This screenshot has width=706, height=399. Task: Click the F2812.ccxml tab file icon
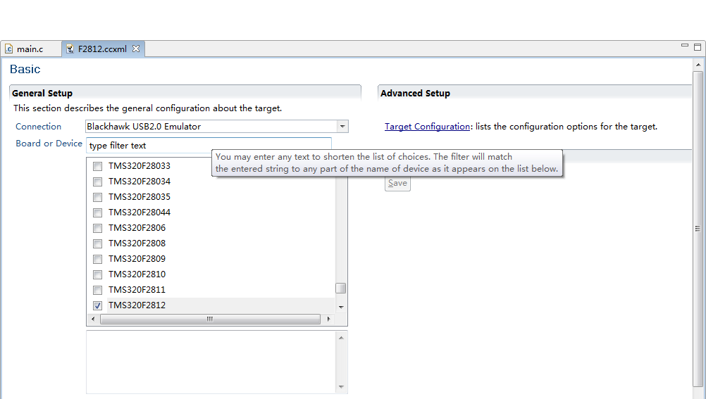point(70,49)
